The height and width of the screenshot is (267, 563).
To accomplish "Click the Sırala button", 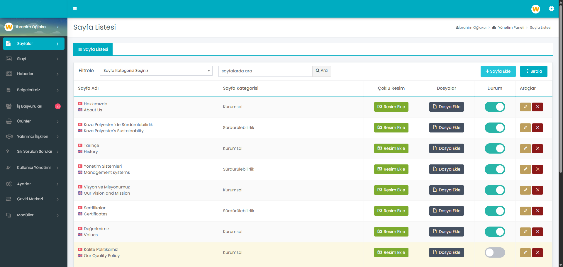I will [534, 71].
